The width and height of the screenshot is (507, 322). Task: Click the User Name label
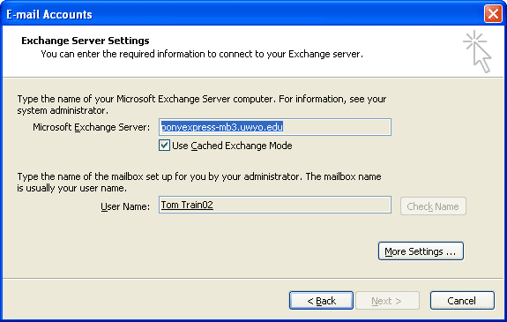pyautogui.click(x=125, y=206)
